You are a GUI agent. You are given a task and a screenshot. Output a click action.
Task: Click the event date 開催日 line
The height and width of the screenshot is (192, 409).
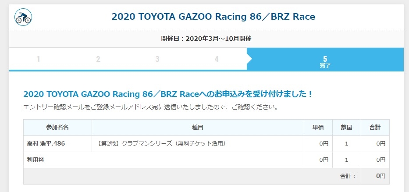(x=206, y=39)
